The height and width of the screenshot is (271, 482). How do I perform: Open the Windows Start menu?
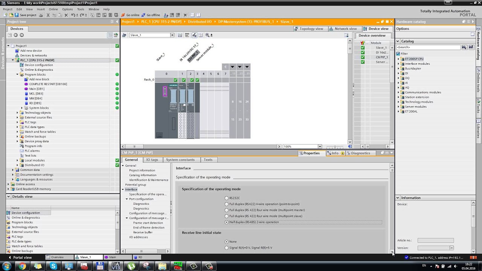tap(7, 266)
